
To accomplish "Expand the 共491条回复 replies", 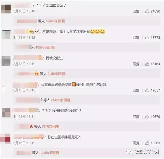I will 61,100.
